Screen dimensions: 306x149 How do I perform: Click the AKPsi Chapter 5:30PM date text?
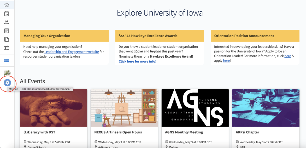tap(261, 142)
